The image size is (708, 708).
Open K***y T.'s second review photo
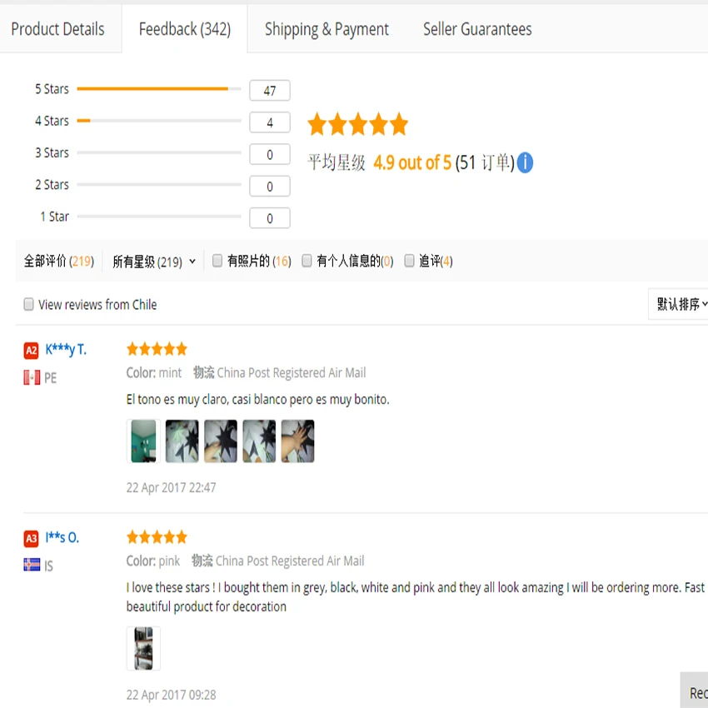click(182, 441)
